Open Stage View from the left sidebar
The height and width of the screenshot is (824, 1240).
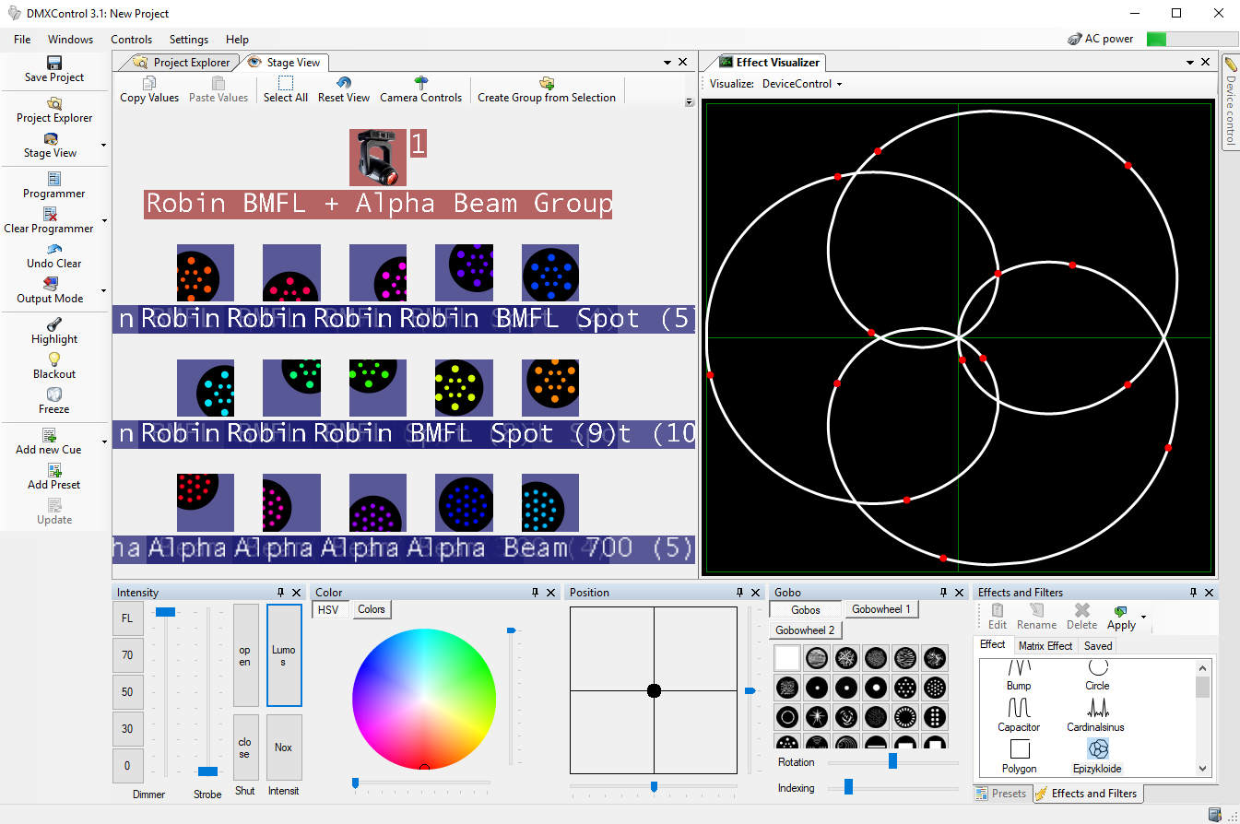pos(51,145)
